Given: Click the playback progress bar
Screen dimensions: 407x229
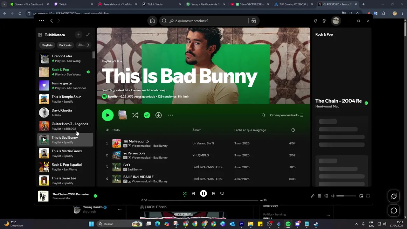Looking at the screenshot, I should tap(203, 200).
